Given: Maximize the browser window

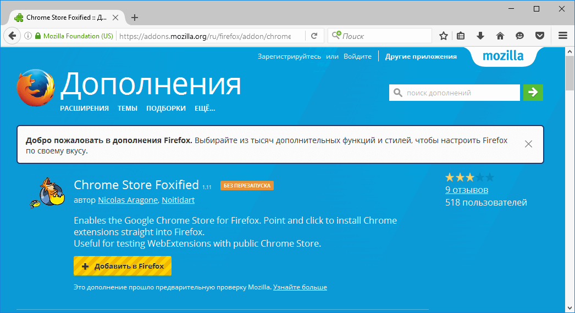Looking at the screenshot, I should point(537,9).
